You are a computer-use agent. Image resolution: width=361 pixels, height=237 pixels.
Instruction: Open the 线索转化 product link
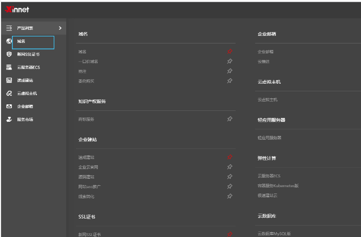(x=86, y=197)
